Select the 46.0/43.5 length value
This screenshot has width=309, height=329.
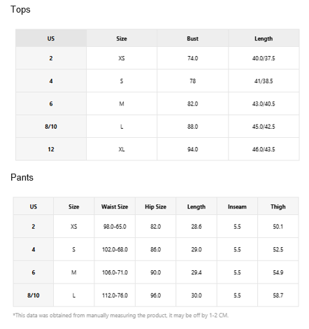point(264,149)
